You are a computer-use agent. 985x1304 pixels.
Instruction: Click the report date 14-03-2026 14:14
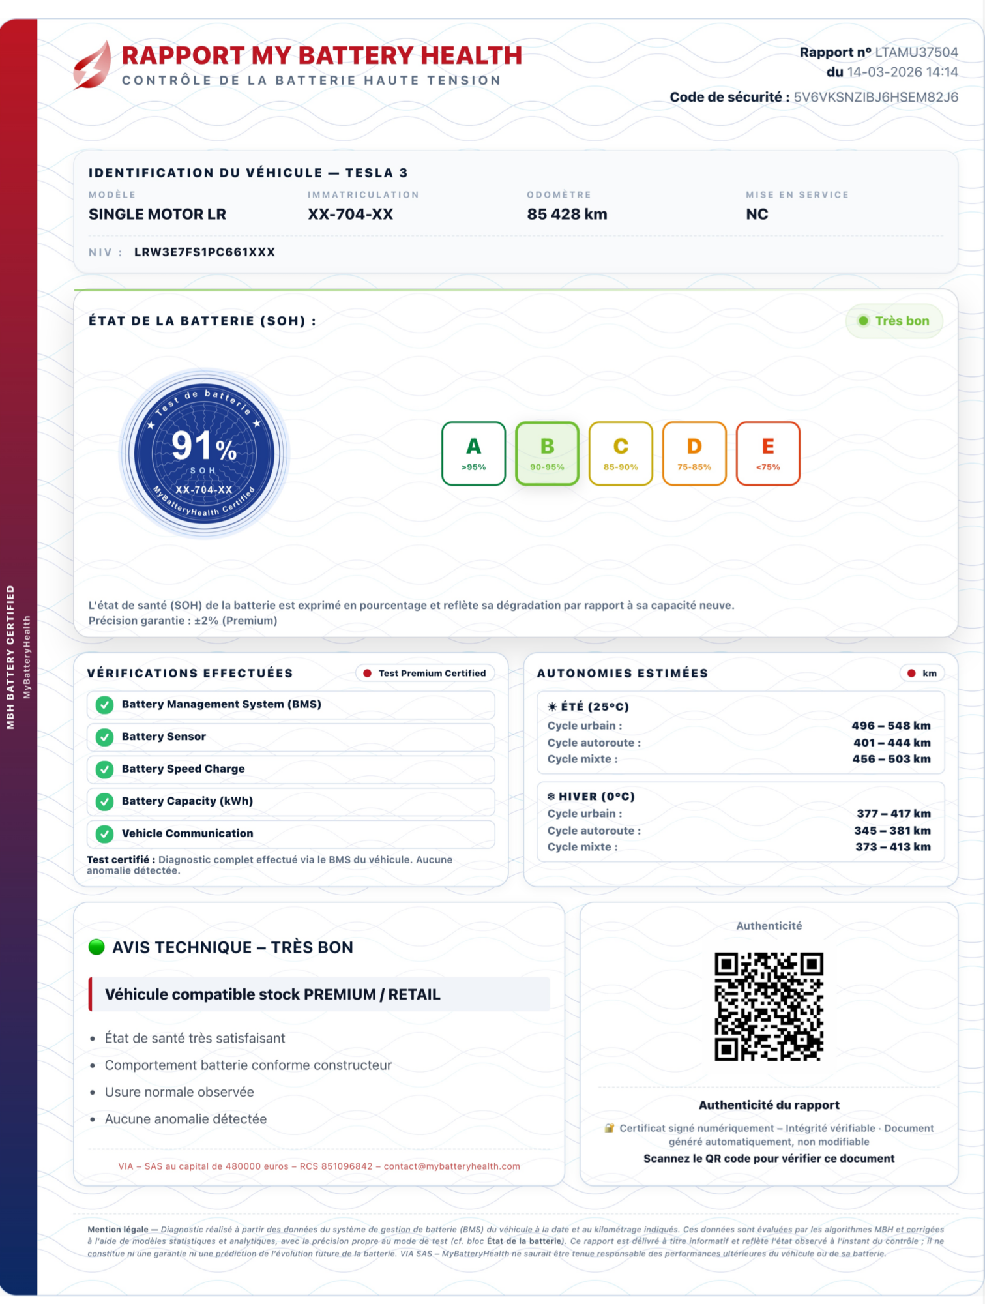903,72
